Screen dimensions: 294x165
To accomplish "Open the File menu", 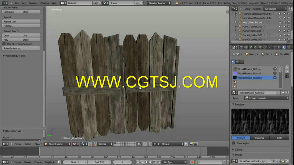I will (x=17, y=3).
